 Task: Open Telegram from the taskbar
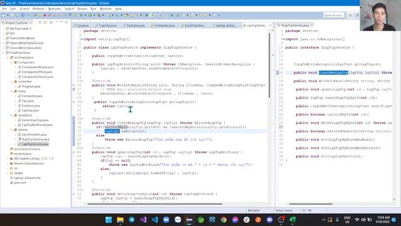click(132, 220)
